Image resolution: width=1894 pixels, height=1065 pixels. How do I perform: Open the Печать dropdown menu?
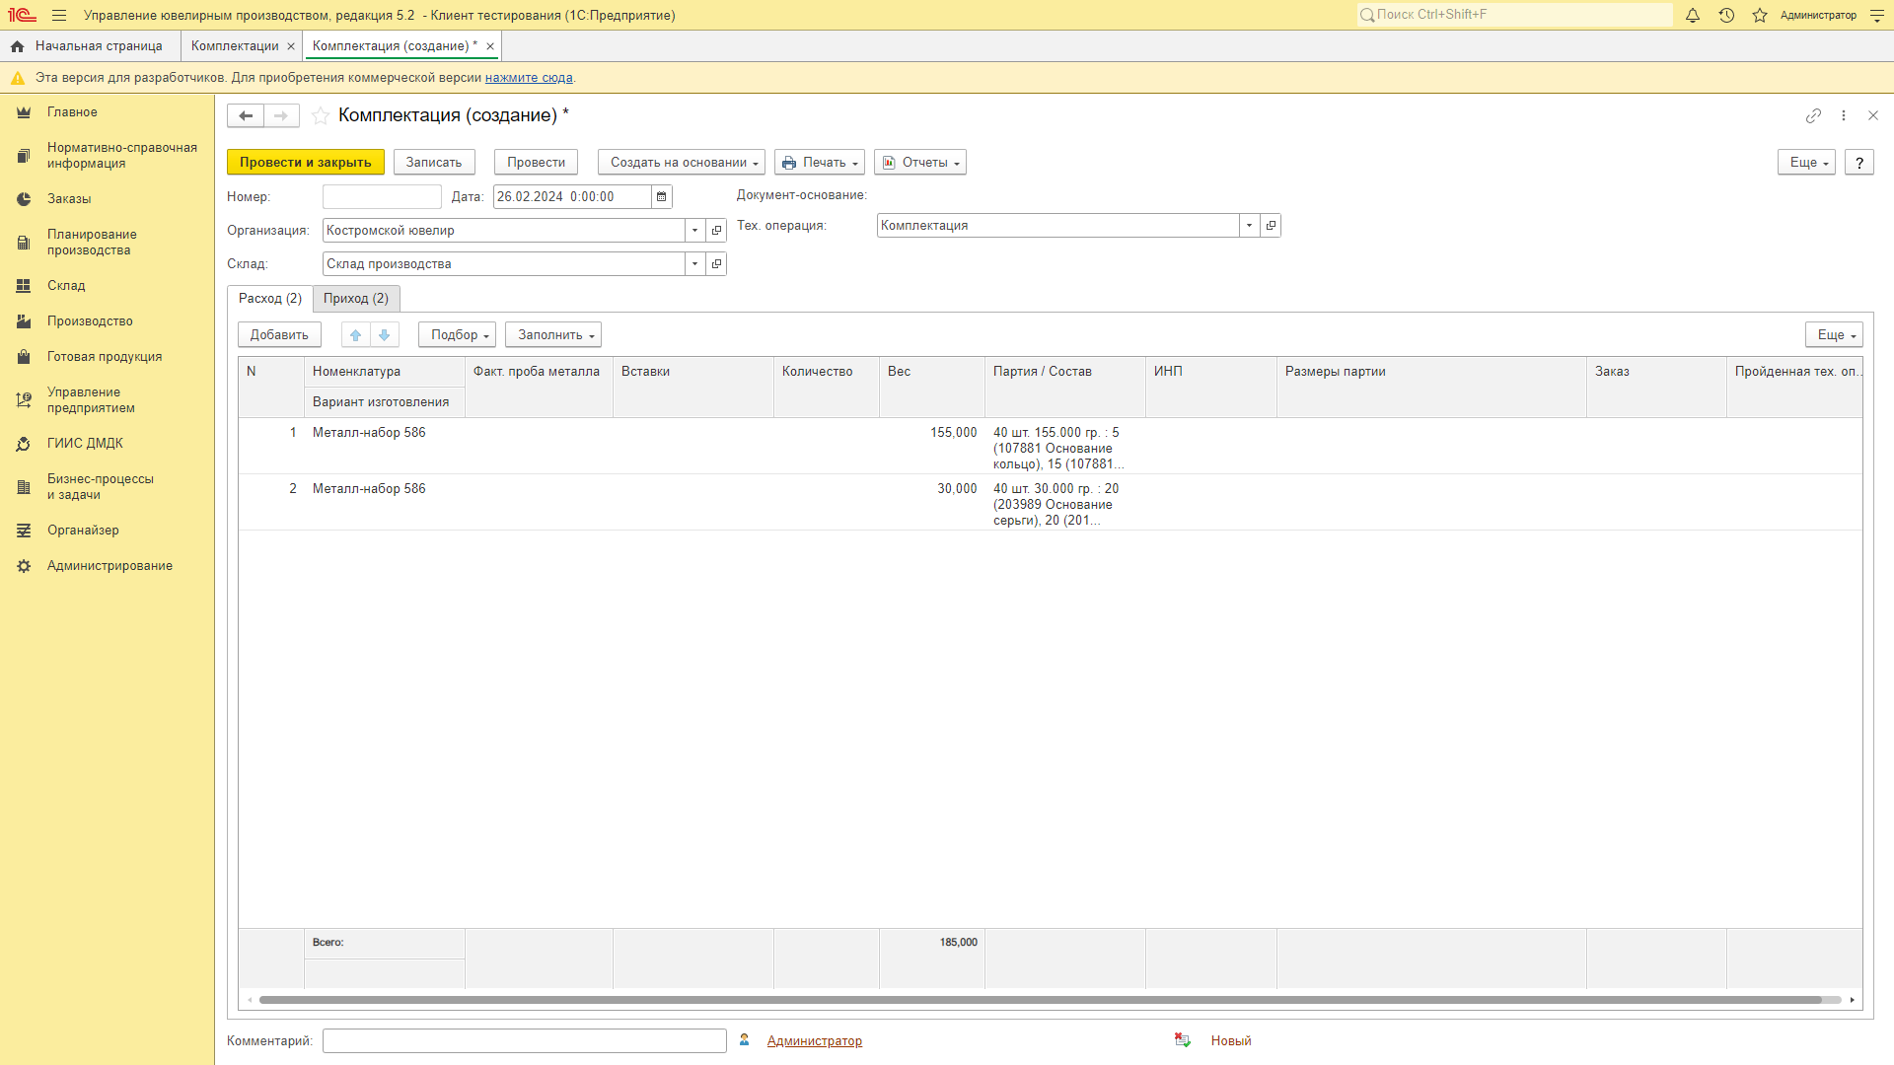point(820,163)
